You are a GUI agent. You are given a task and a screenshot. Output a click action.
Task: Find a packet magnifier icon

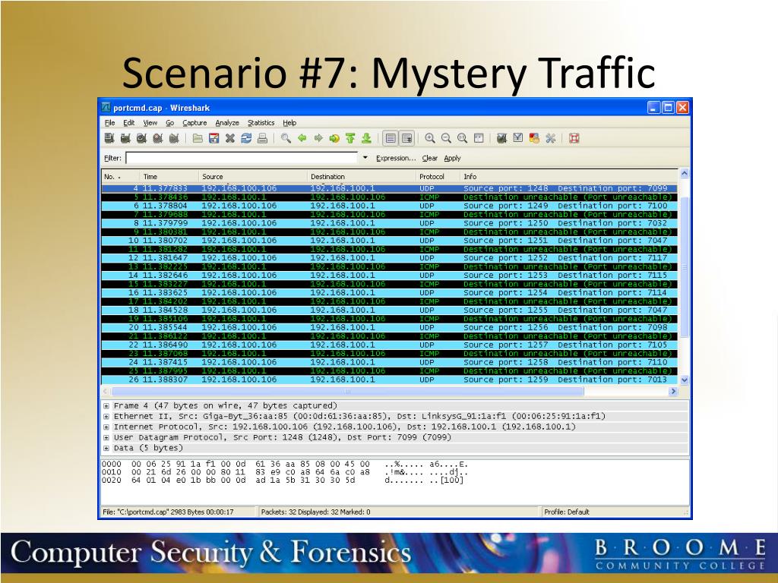(x=286, y=138)
